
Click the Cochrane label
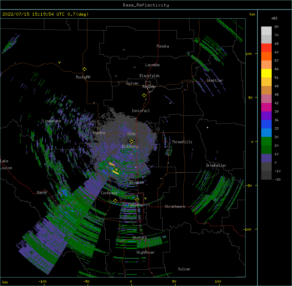[109, 193]
